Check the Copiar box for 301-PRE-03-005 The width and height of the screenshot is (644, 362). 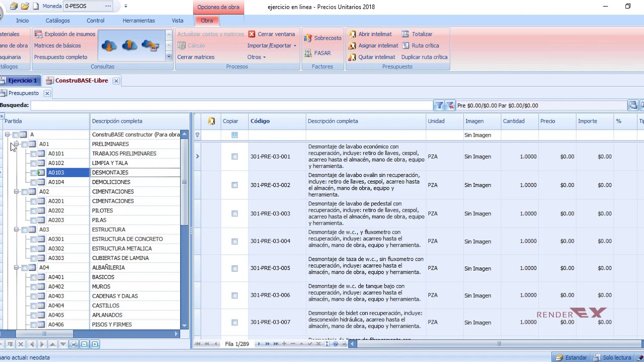coord(234,268)
